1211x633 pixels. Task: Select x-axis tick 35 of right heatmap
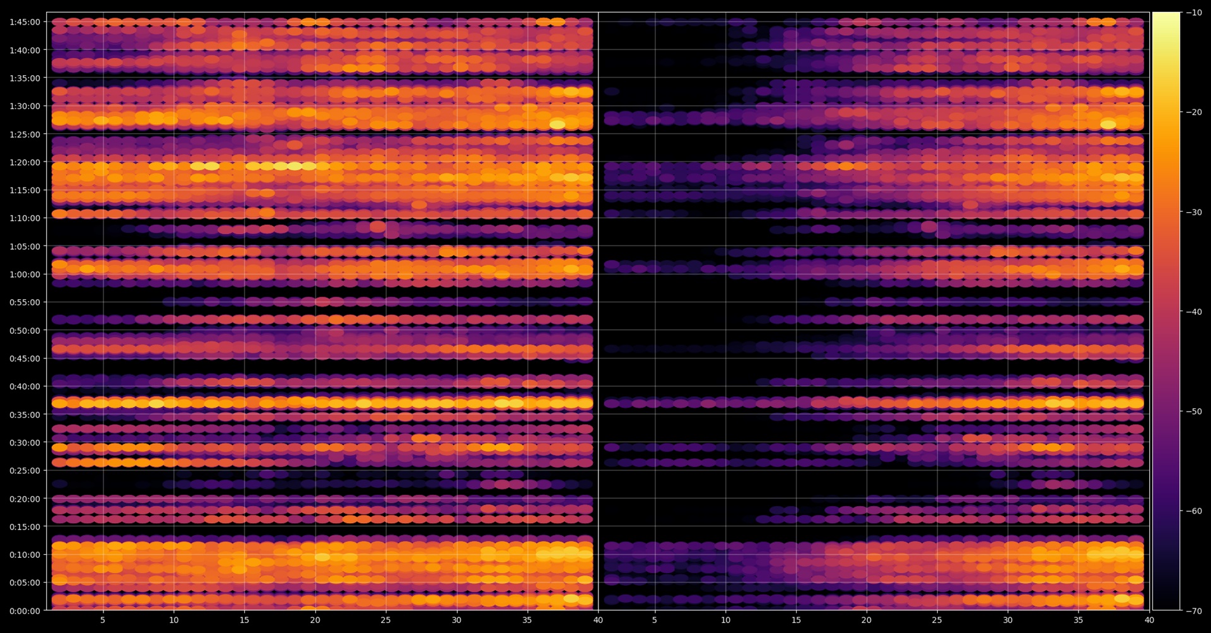[1079, 620]
